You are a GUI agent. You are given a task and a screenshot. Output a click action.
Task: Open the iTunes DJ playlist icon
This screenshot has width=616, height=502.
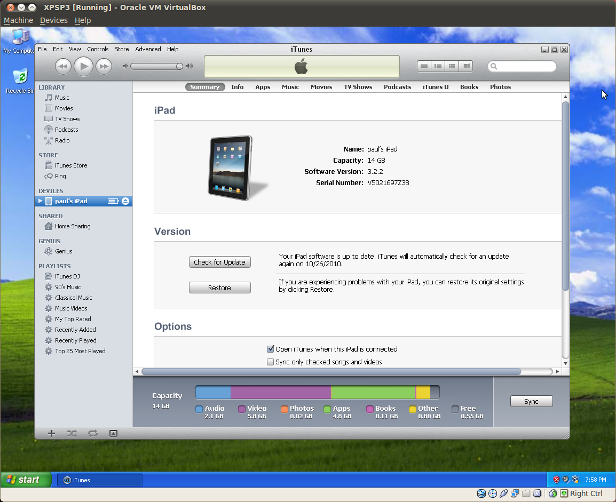(49, 276)
